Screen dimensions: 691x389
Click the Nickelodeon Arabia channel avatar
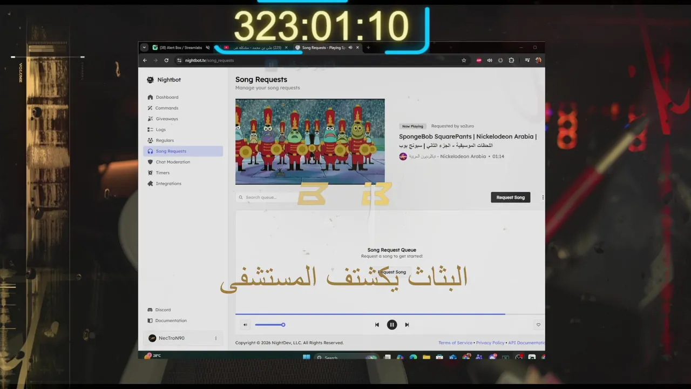point(403,157)
